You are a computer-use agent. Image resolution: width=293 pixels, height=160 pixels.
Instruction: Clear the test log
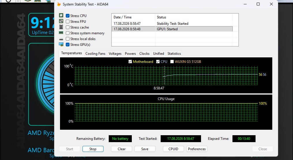pos(122,149)
